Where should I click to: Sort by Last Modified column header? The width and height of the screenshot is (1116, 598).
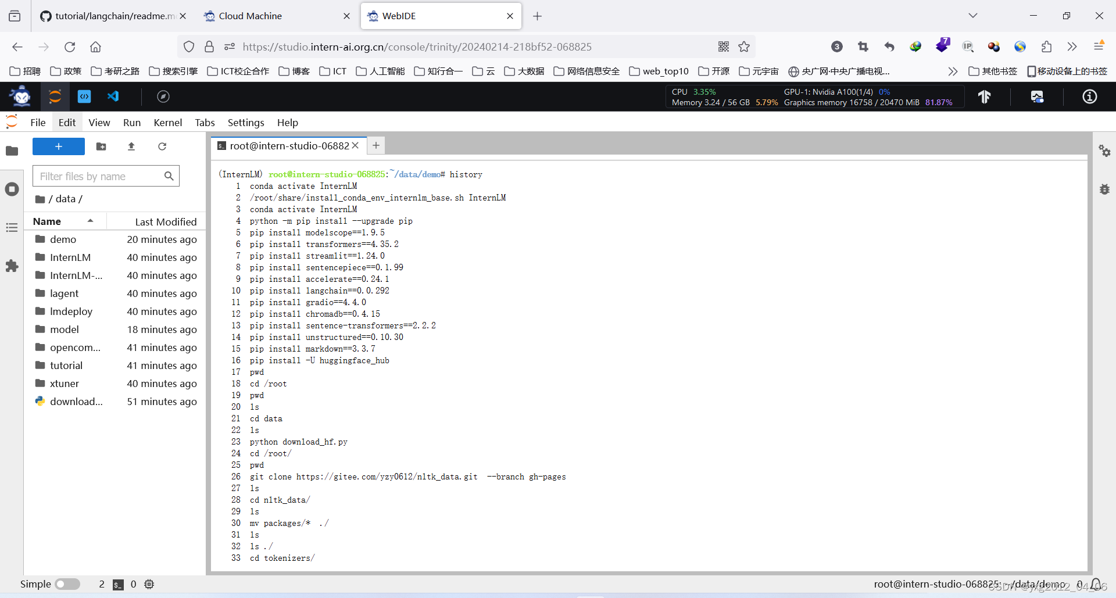[166, 221]
